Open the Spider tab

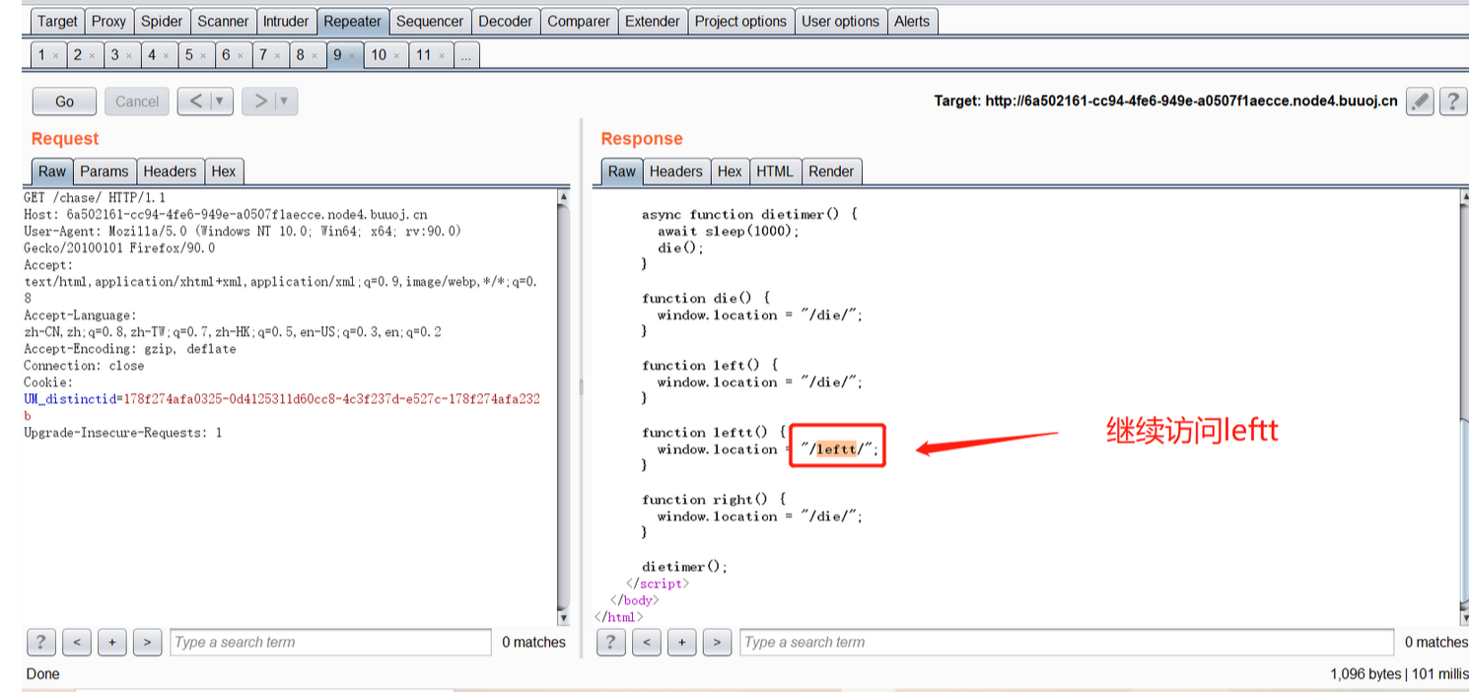(162, 21)
